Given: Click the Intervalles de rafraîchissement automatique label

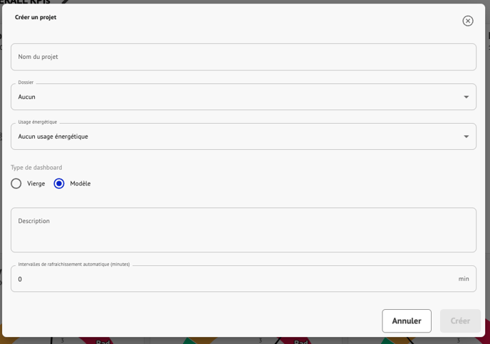Looking at the screenshot, I should [74, 264].
